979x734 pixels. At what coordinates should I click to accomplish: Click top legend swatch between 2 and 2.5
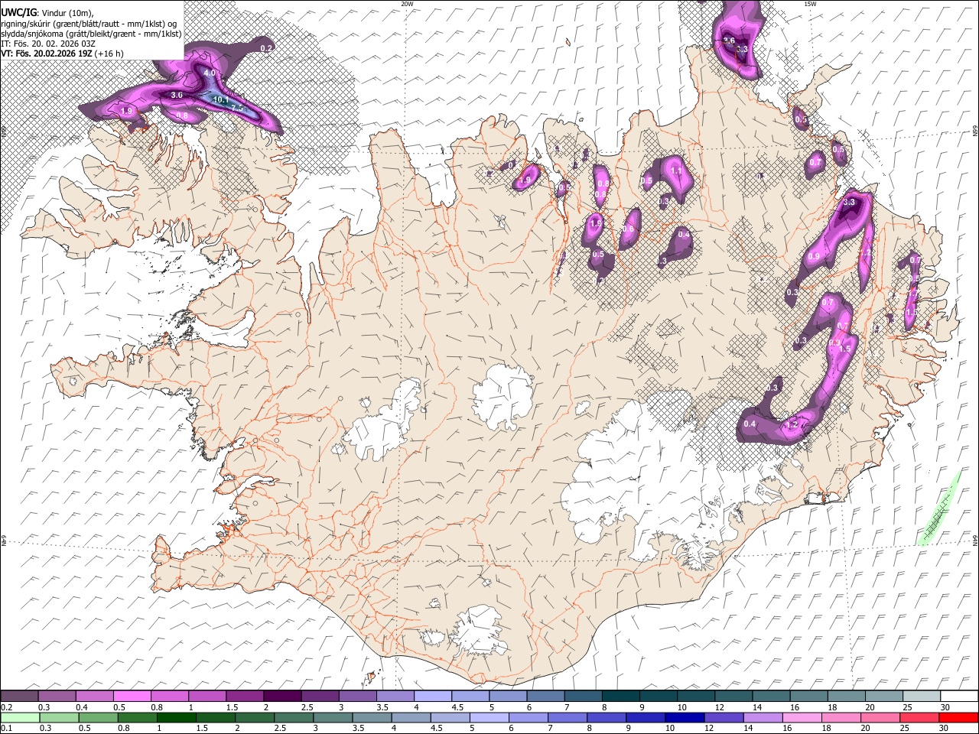[x=282, y=697]
